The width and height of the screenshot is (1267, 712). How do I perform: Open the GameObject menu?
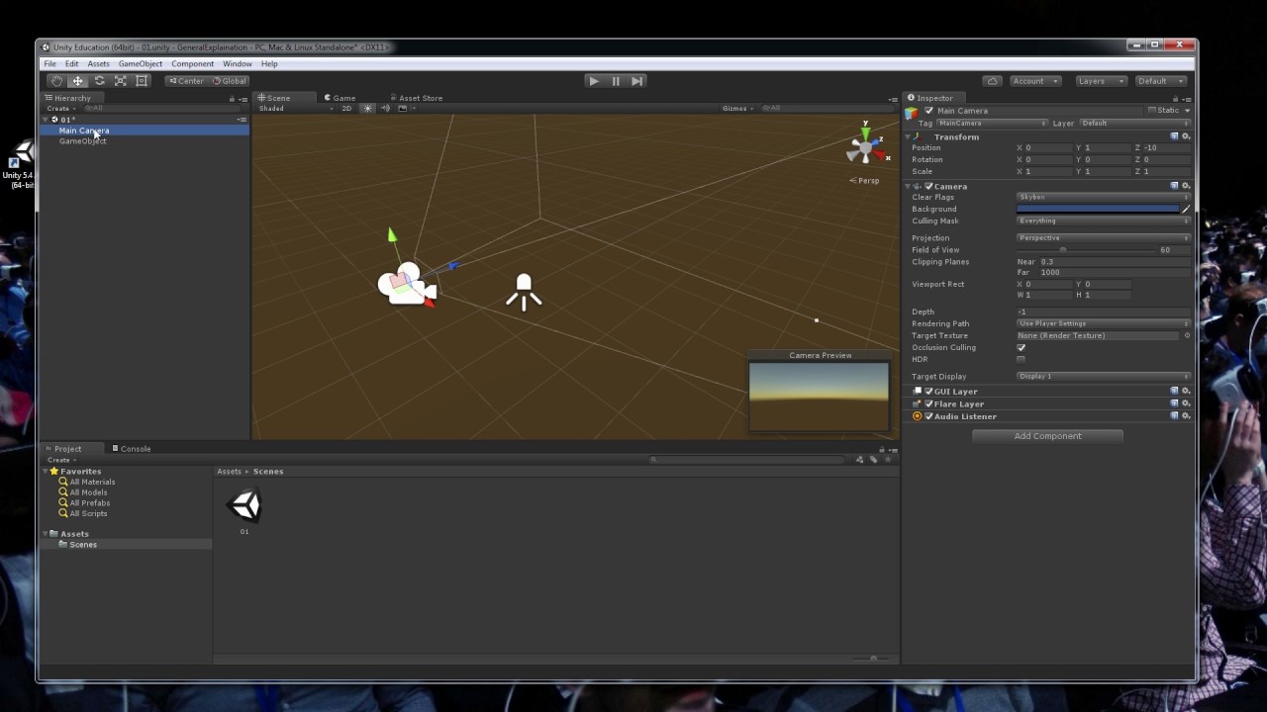click(141, 63)
